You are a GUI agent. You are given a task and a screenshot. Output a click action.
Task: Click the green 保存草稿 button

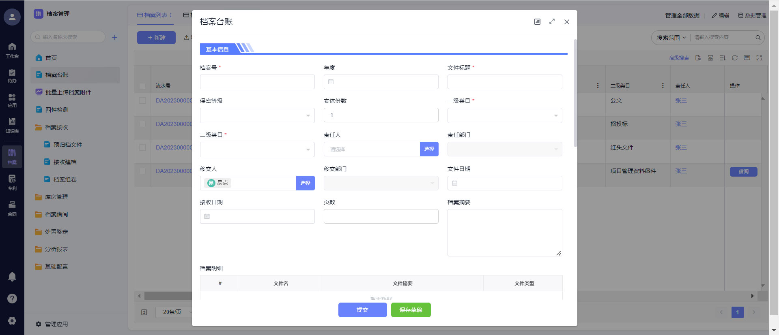[x=411, y=310]
